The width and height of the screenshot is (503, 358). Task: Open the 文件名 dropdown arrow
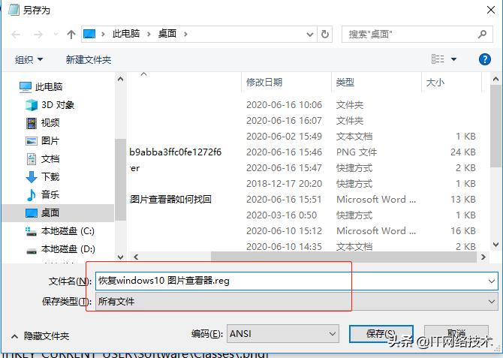click(x=492, y=281)
